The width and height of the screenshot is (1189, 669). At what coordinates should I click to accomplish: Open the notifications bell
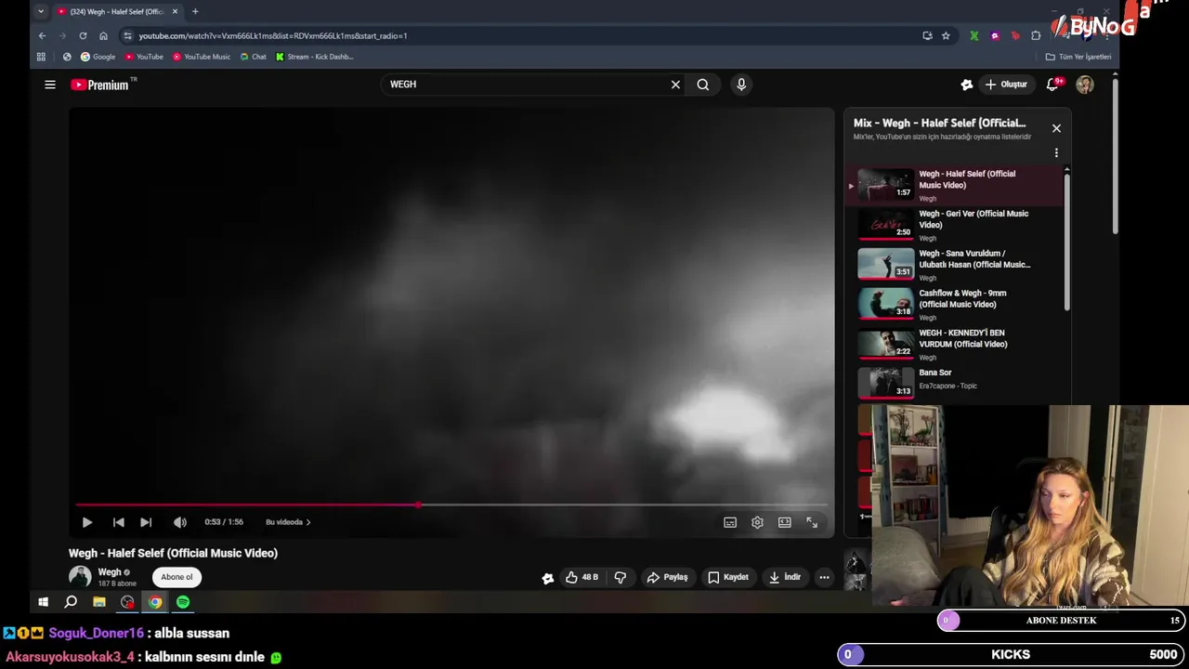[1053, 85]
